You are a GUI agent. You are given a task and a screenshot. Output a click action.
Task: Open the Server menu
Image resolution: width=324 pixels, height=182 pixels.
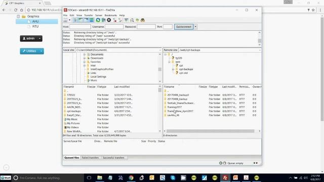(99, 15)
